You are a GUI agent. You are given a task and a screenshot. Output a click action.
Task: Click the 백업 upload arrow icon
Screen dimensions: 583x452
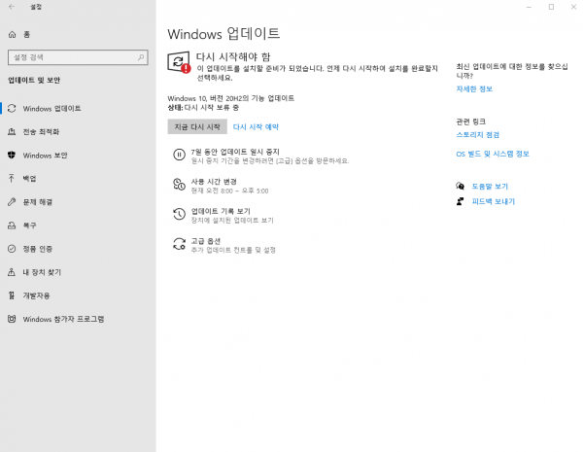pos(12,179)
